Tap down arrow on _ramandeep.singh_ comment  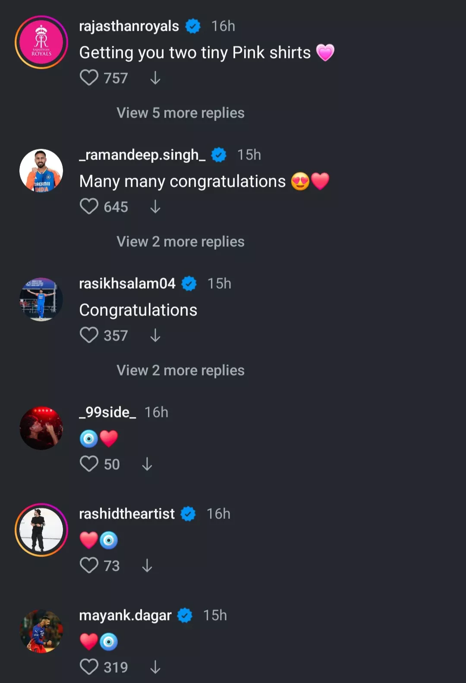click(x=155, y=206)
